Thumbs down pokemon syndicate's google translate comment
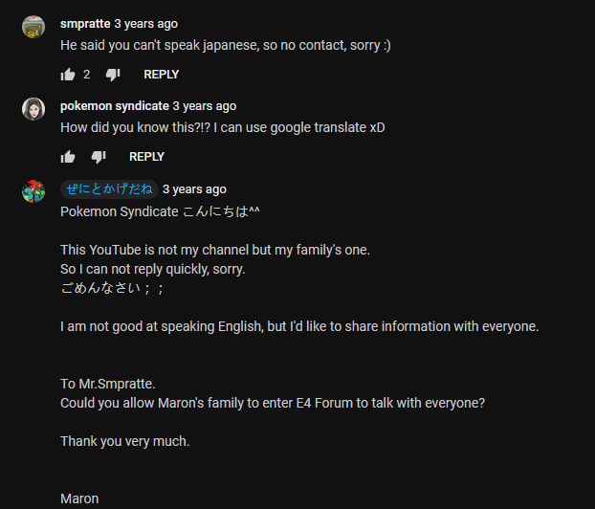 pos(99,157)
